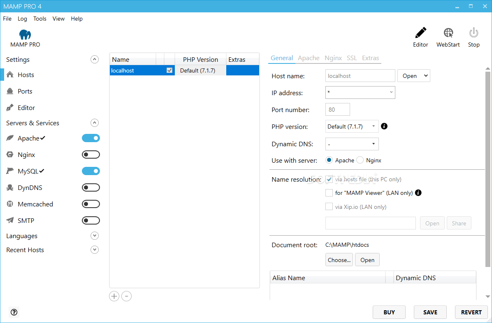This screenshot has width=492, height=323.
Task: Select the Nginx radio button
Action: click(360, 160)
